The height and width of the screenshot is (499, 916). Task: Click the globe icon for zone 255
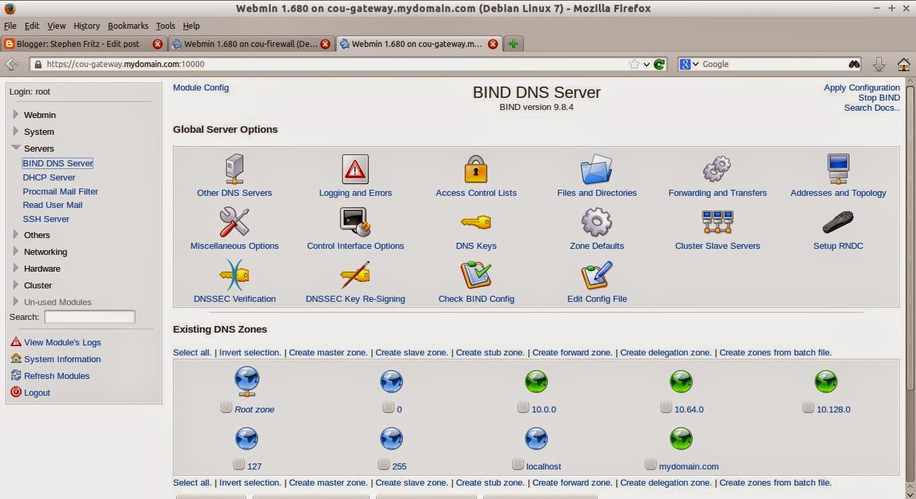point(392,439)
